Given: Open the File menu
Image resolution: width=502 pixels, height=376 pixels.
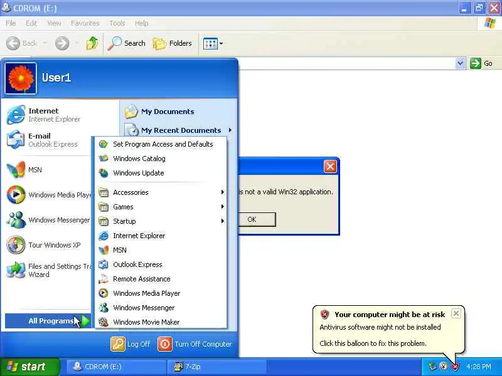Looking at the screenshot, I should [11, 23].
